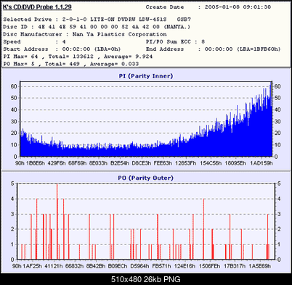
Task: Click PI x-axis label B2E54h
Action: coord(120,163)
